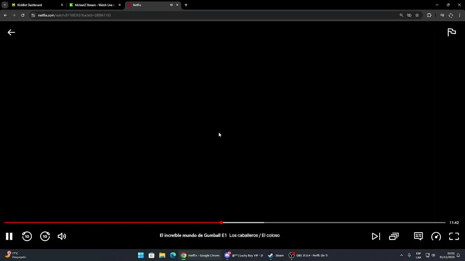Screen dimensions: 465x261
Task: Open the Chrome profile avatar
Action: tap(451, 15)
